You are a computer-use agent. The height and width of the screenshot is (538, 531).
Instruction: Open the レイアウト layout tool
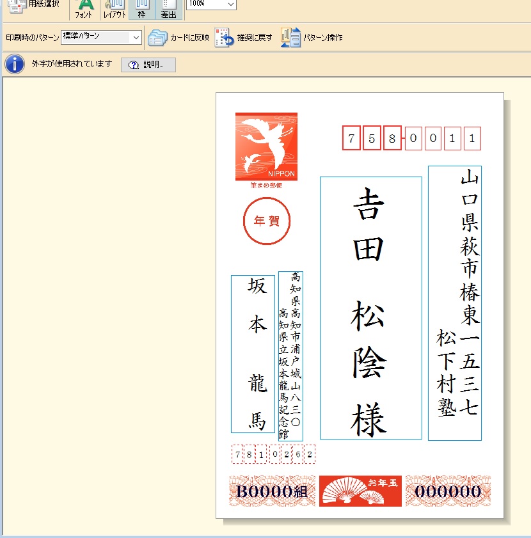[x=115, y=8]
